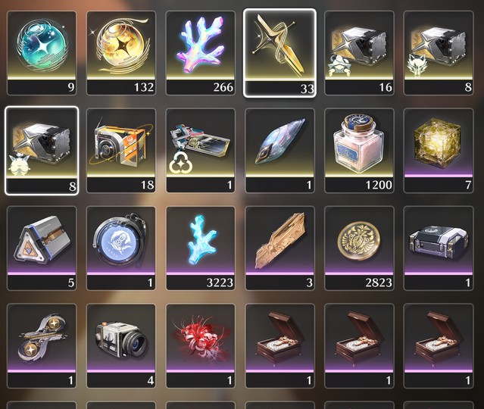Screen dimensions: 484x409
Task: Open the dark blue storage case item
Action: click(439, 248)
